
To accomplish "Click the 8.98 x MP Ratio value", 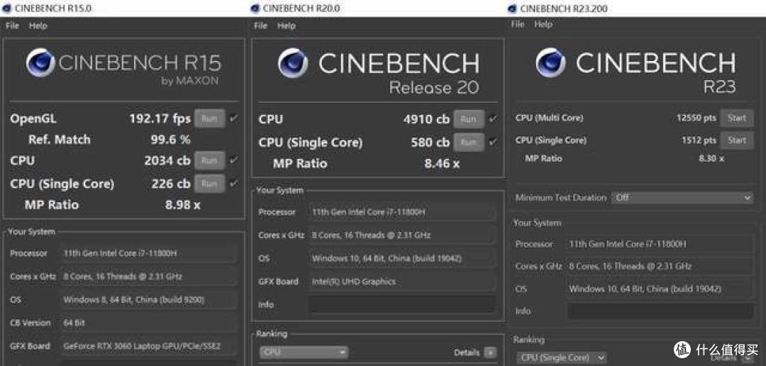I will click(183, 205).
